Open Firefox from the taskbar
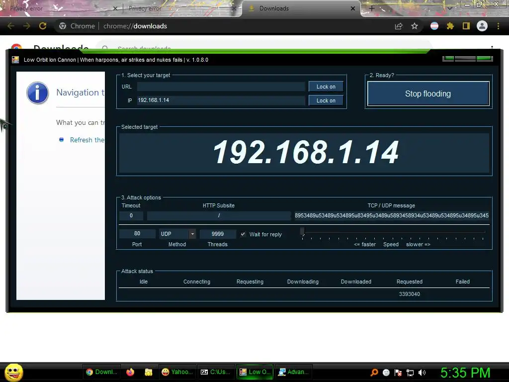Image resolution: width=509 pixels, height=382 pixels. click(x=130, y=372)
